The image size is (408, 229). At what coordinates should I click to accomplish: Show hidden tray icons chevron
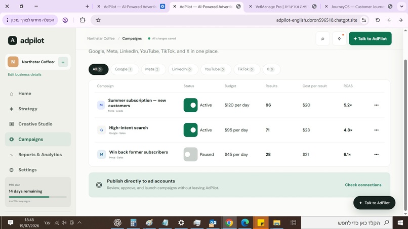(79, 222)
